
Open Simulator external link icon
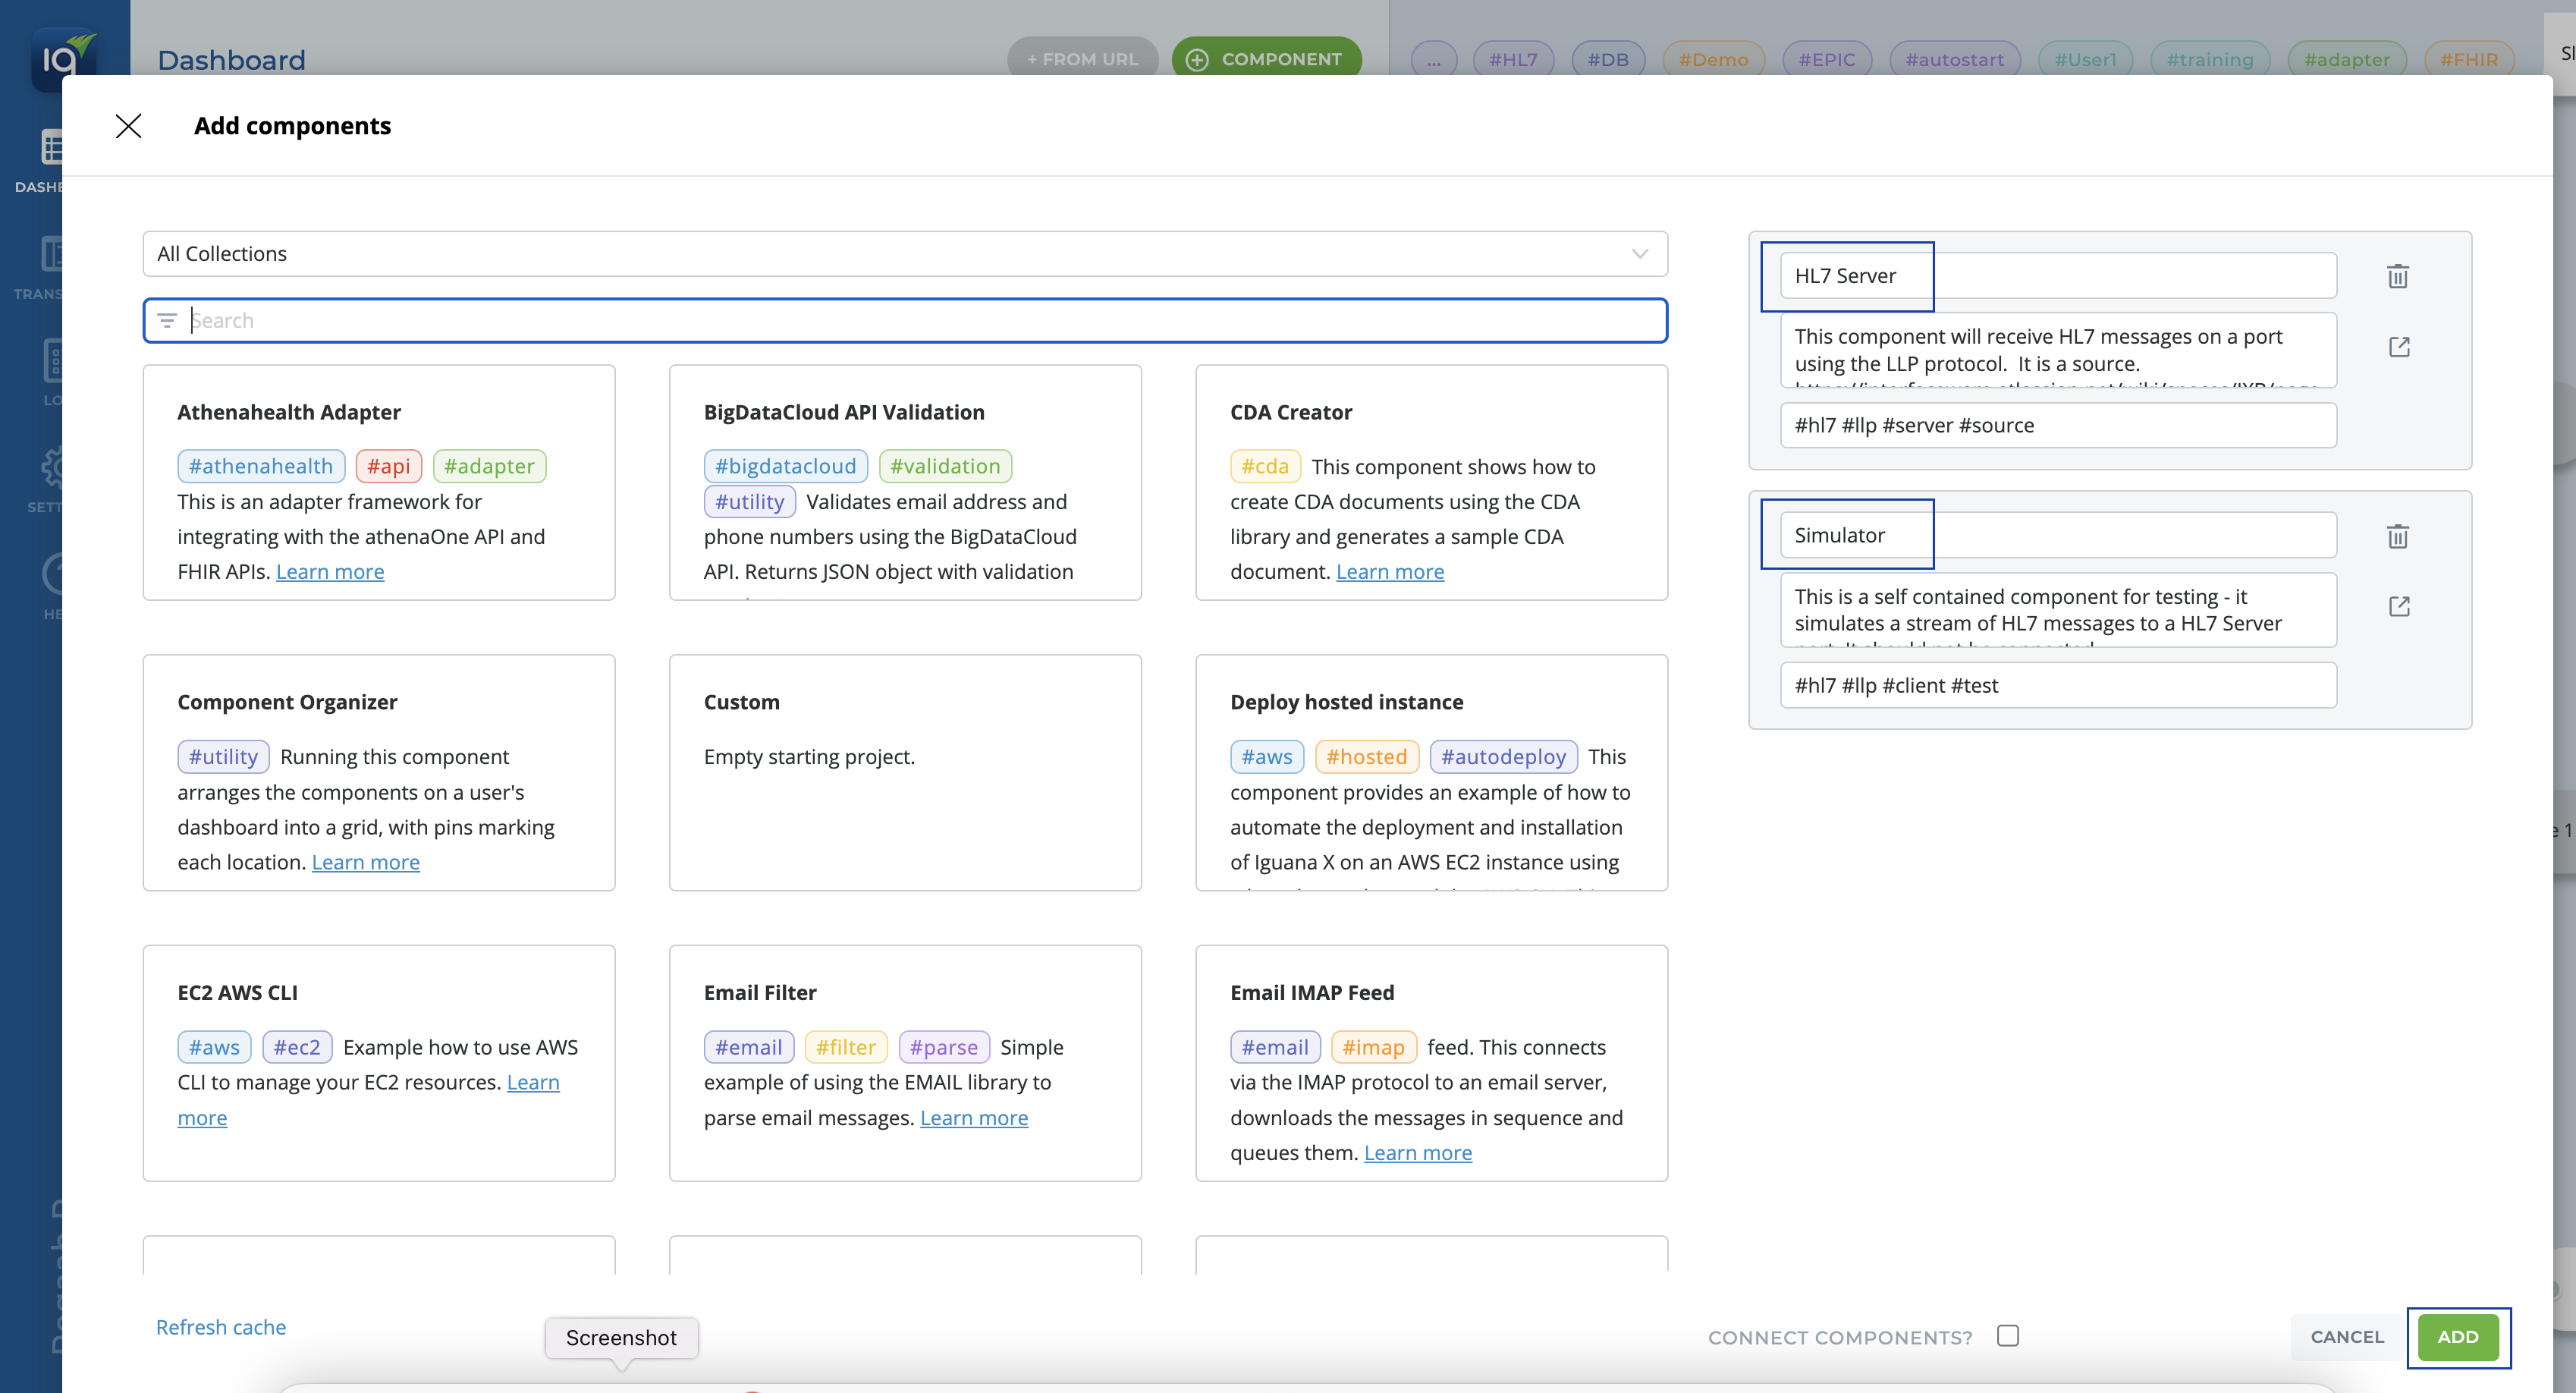pos(2399,606)
